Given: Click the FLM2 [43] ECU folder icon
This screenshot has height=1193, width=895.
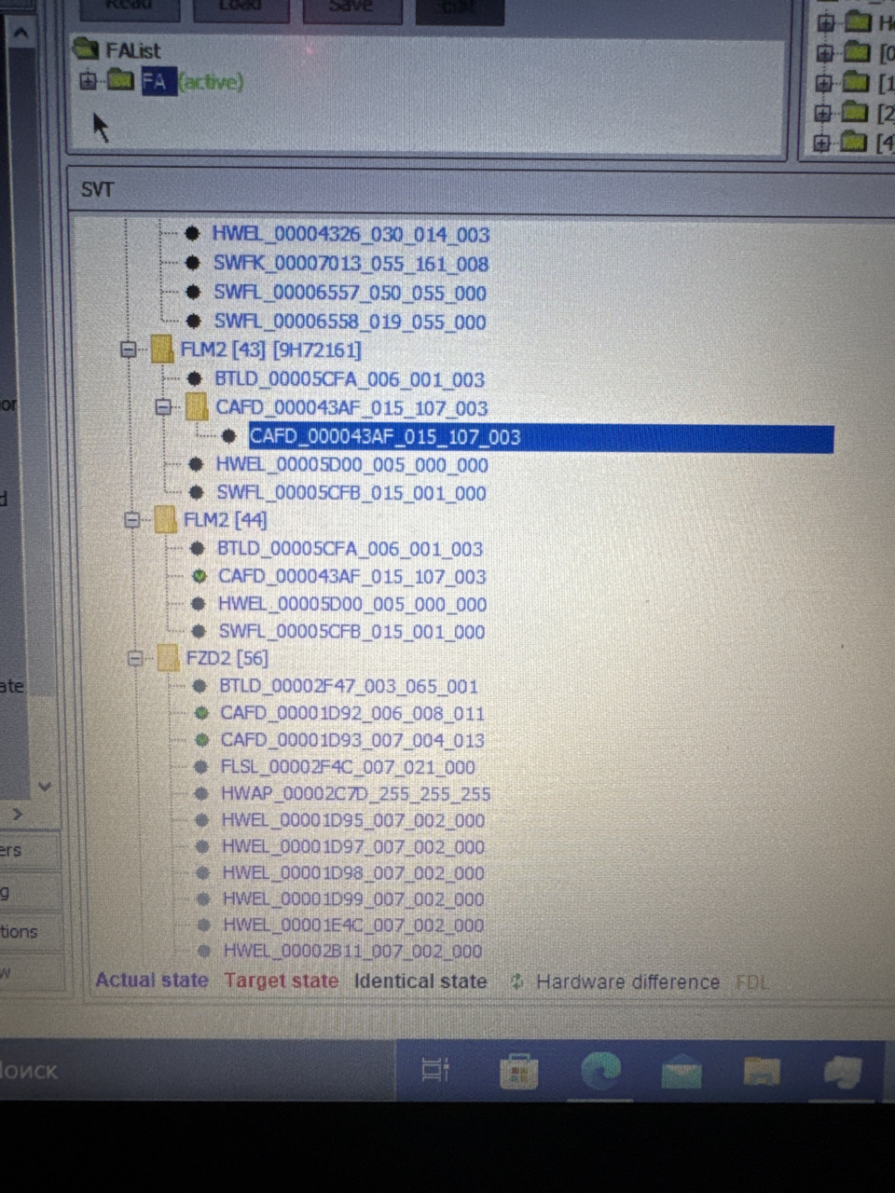Looking at the screenshot, I should (x=162, y=350).
